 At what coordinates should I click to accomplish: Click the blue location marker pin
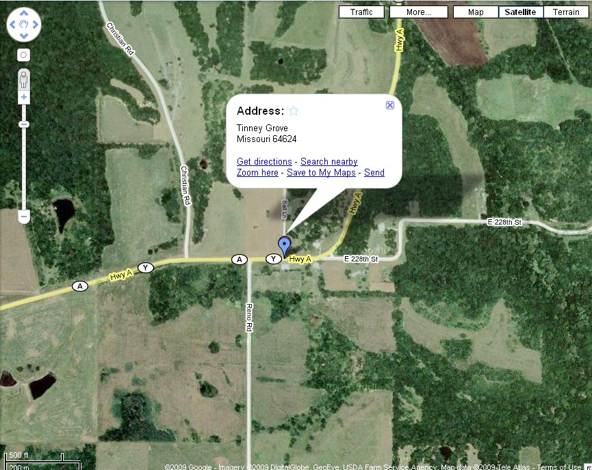pyautogui.click(x=284, y=247)
